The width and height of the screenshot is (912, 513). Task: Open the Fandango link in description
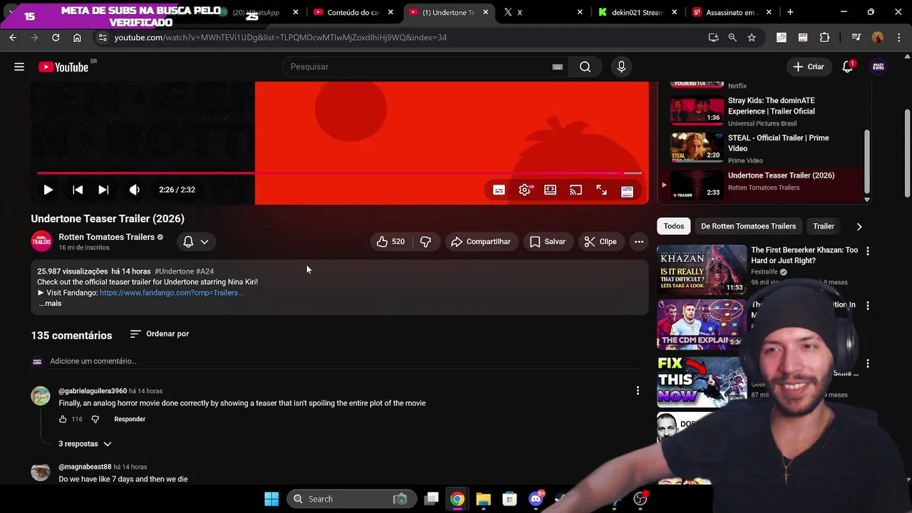pos(172,293)
